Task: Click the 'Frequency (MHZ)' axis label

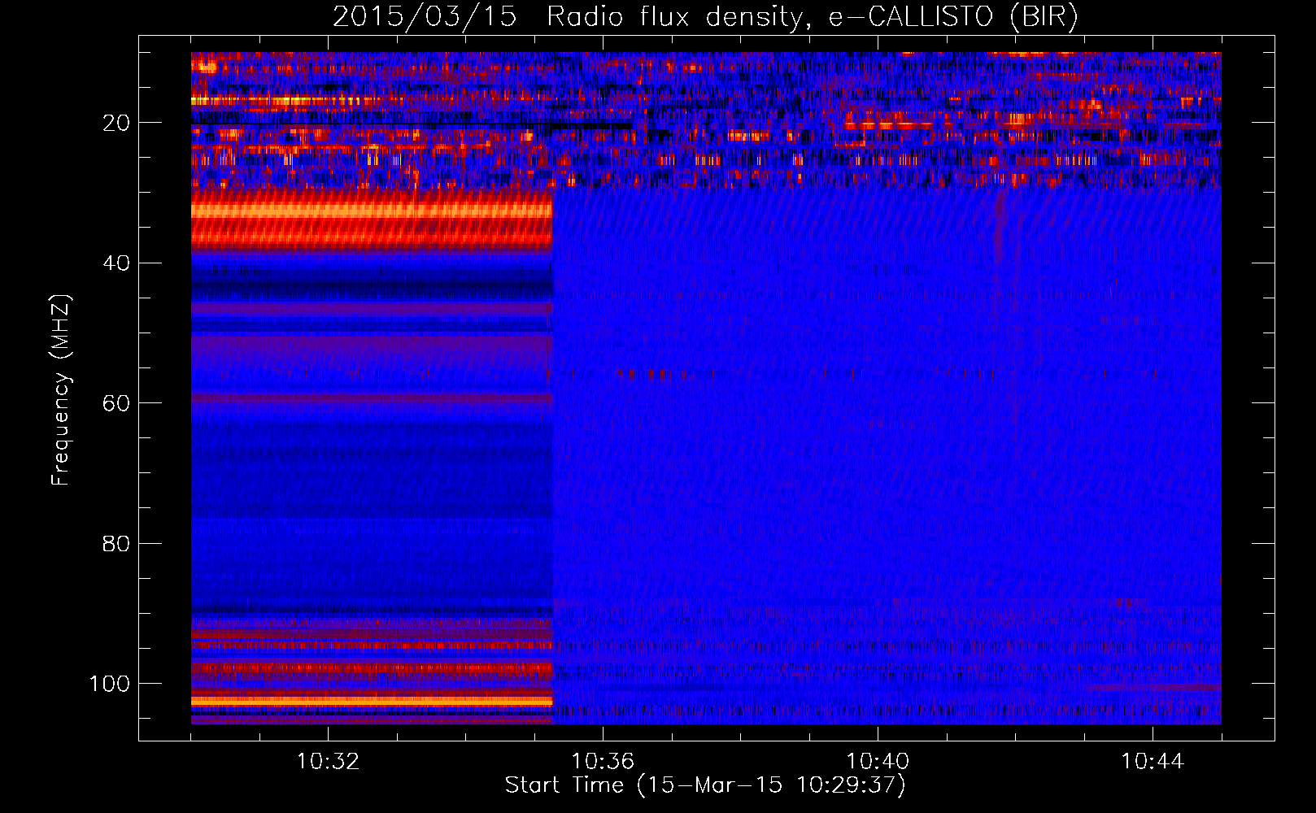Action: tap(61, 390)
